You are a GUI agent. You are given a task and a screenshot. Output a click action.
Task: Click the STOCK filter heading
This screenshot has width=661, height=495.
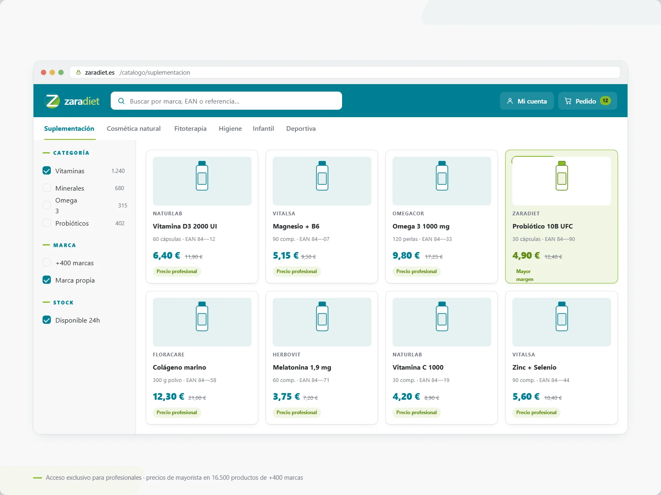(63, 303)
